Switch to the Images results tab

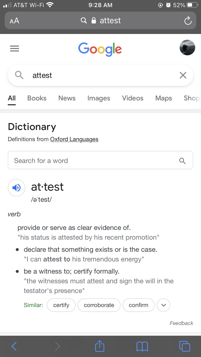click(99, 98)
